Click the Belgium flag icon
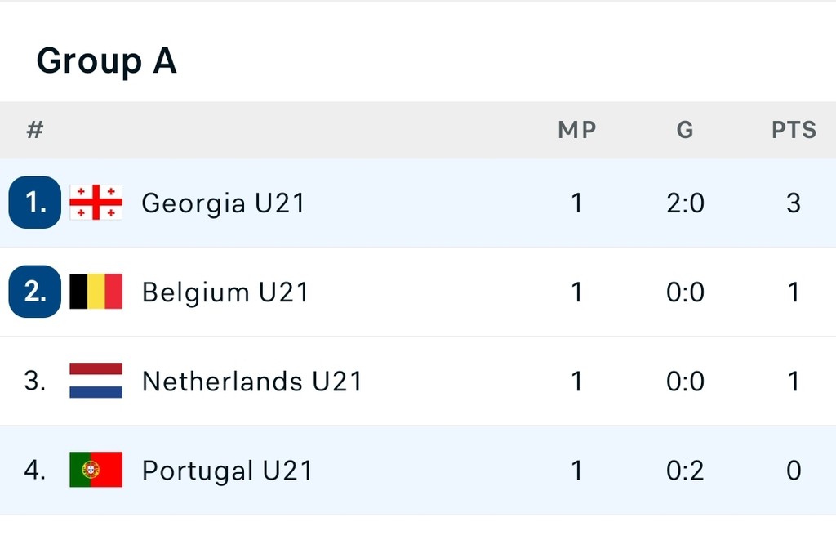836x540 pixels. click(x=96, y=292)
